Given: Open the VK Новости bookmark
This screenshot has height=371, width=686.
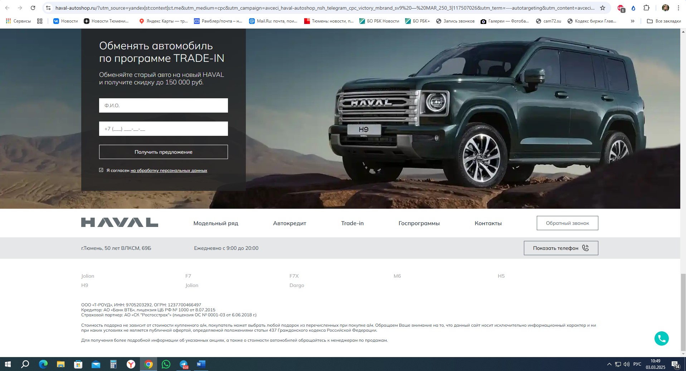Looking at the screenshot, I should [x=65, y=21].
